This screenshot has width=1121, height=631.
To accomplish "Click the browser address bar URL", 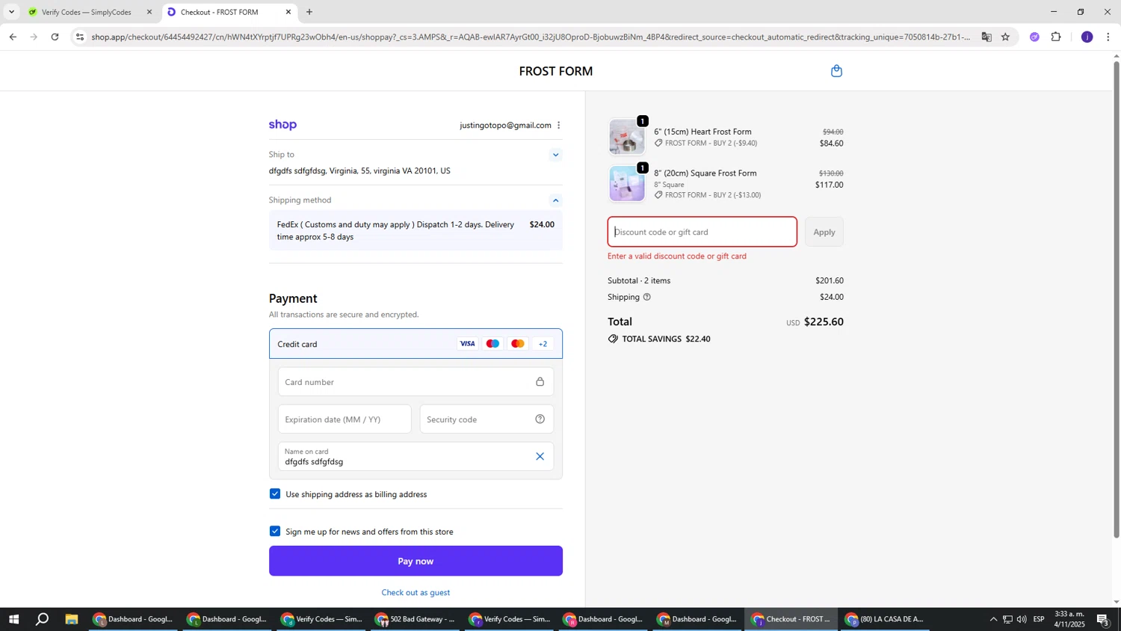I will pyautogui.click(x=529, y=37).
